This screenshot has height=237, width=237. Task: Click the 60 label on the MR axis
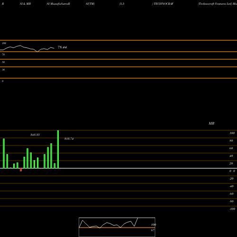point(231,148)
